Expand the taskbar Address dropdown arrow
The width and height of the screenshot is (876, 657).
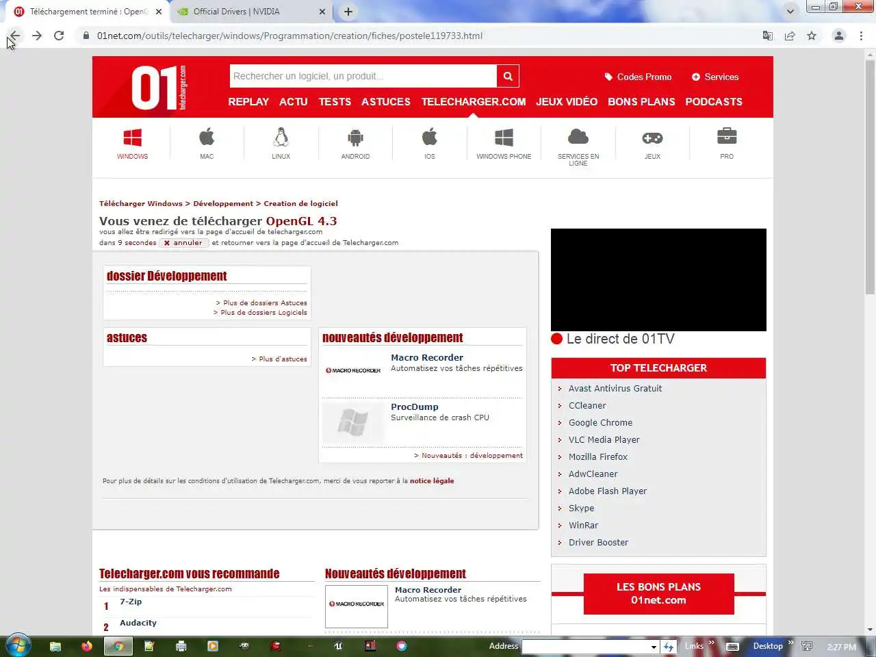click(654, 646)
